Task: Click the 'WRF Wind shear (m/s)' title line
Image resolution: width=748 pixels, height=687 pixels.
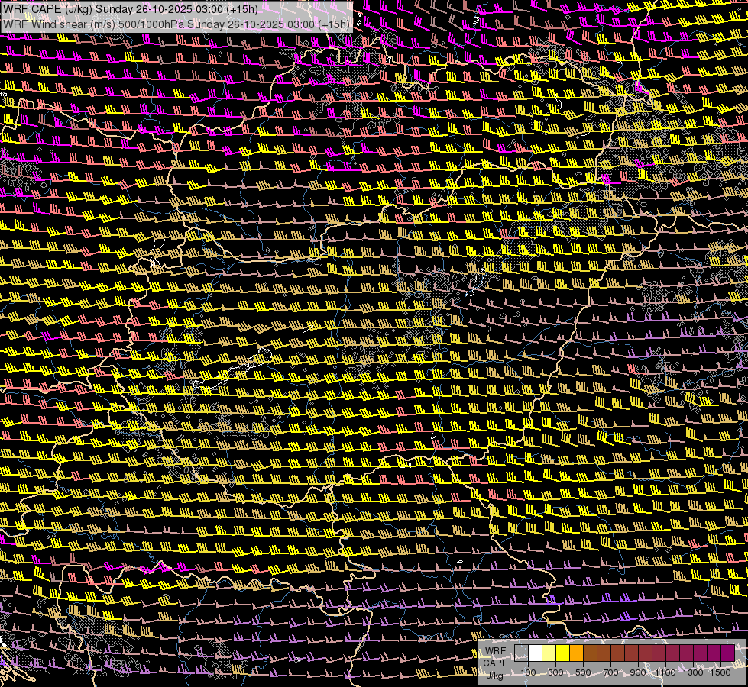Action: pos(176,24)
